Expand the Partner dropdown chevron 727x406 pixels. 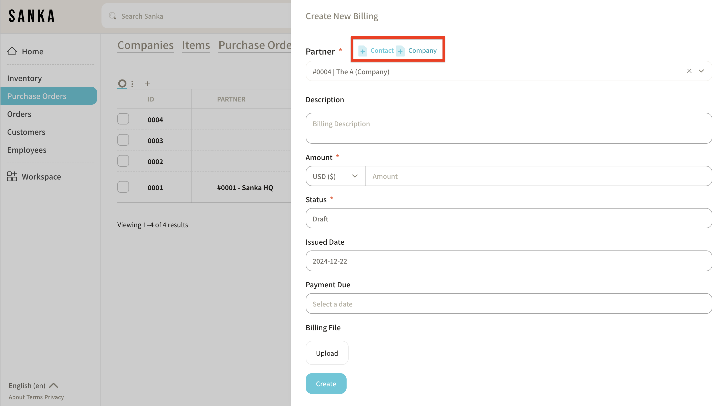[701, 71]
